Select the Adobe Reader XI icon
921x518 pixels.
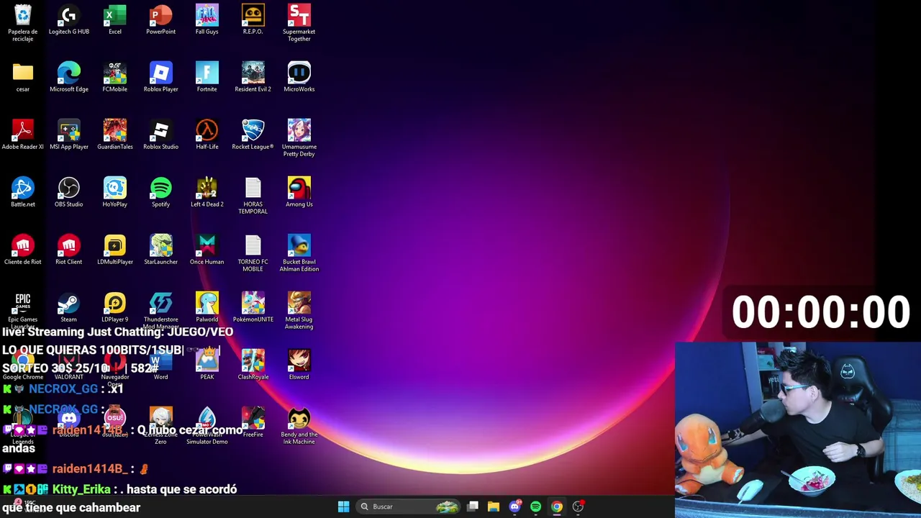click(23, 135)
